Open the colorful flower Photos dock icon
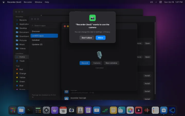Screen dimensions: 185x116 tap(130, 110)
